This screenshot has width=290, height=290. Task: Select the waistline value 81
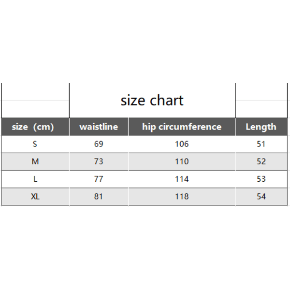(99, 196)
